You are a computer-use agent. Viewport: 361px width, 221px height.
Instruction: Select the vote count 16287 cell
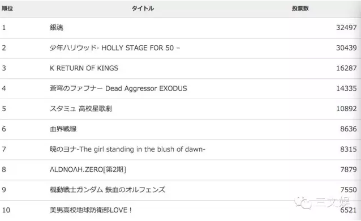pyautogui.click(x=346, y=68)
